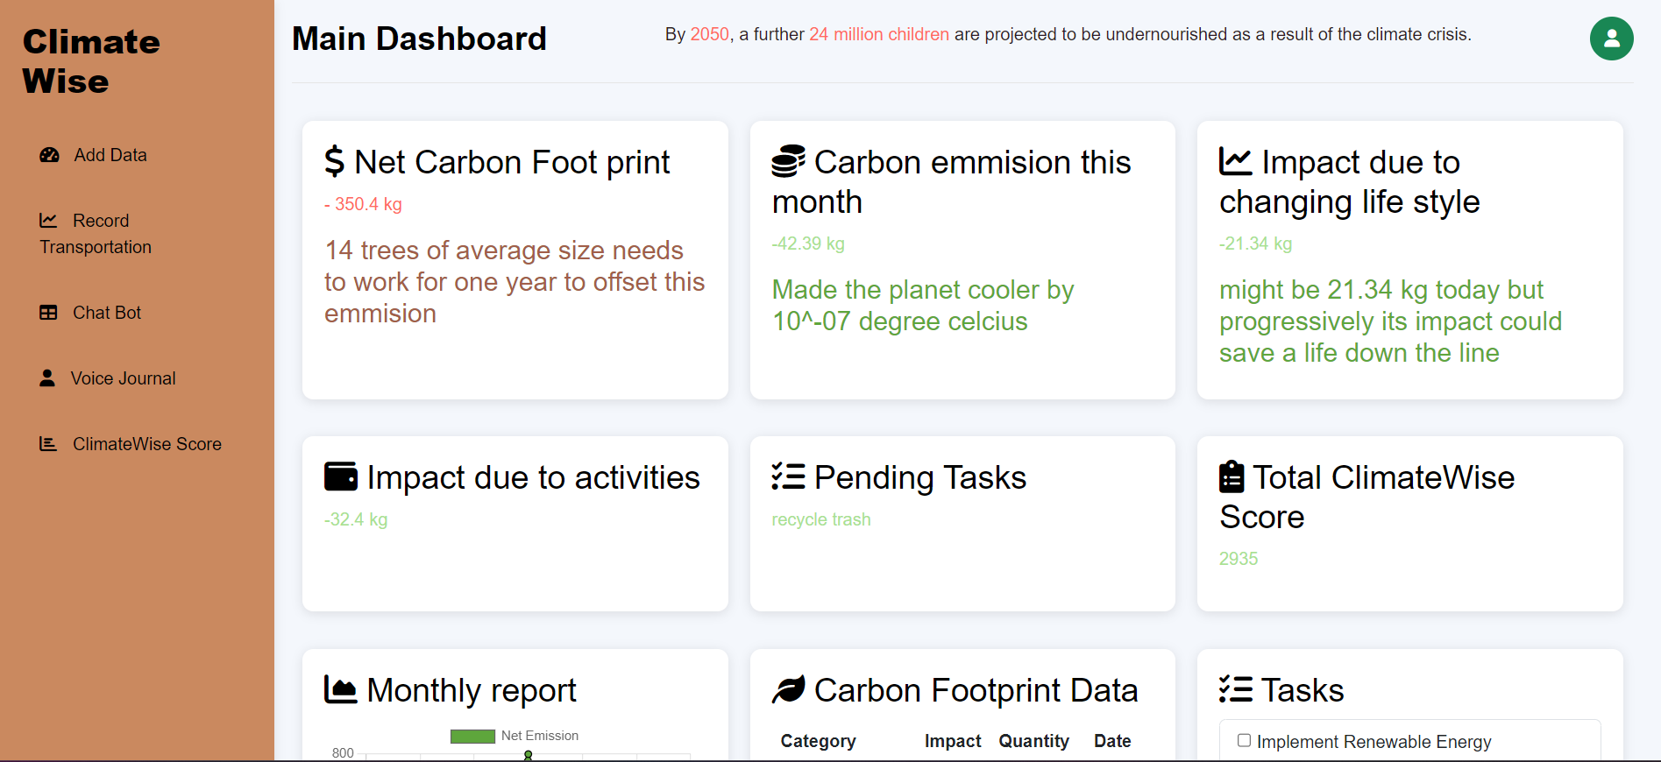Click the list icon beside ClimateWise Score
Screen dimensions: 1661x762
48,444
